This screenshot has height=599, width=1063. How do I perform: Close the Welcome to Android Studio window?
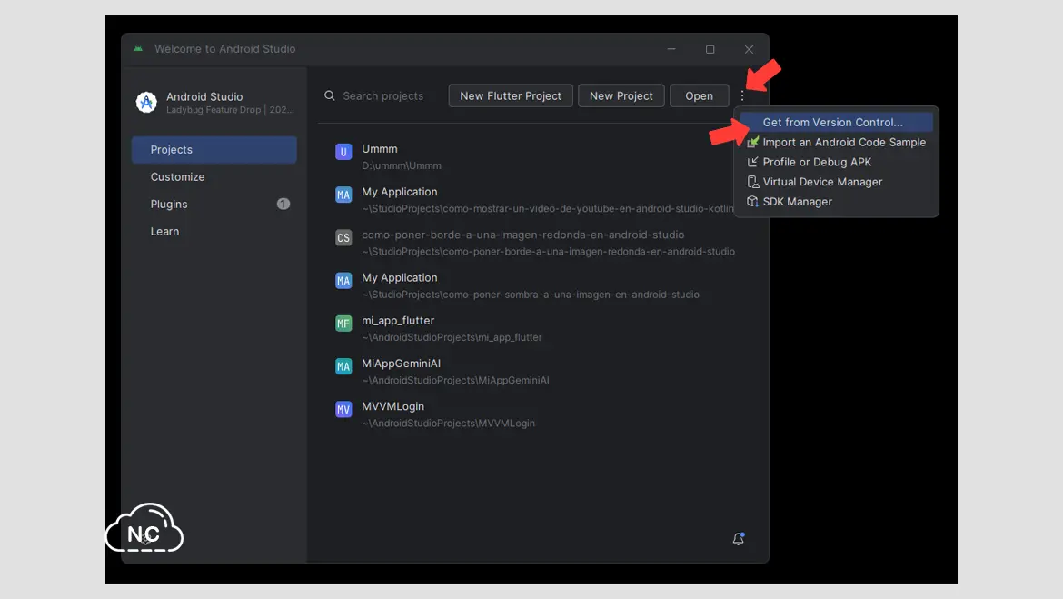749,49
